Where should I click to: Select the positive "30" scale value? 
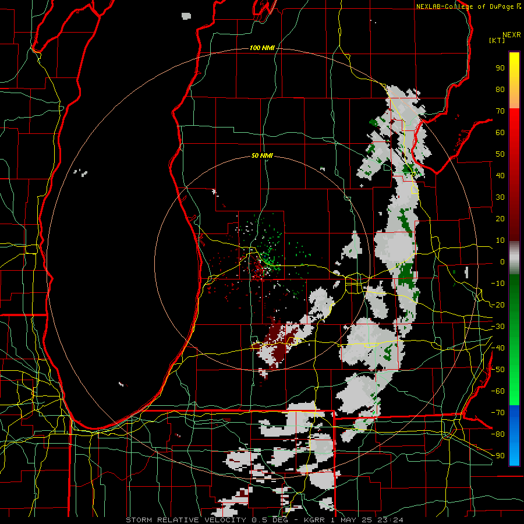point(500,197)
